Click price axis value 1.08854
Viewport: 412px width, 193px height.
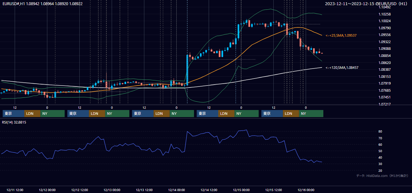click(x=385, y=56)
